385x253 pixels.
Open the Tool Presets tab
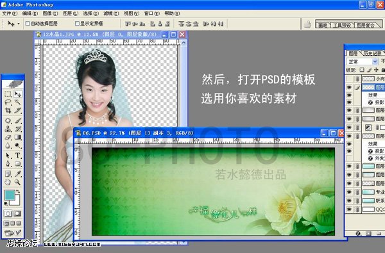[x=341, y=25]
